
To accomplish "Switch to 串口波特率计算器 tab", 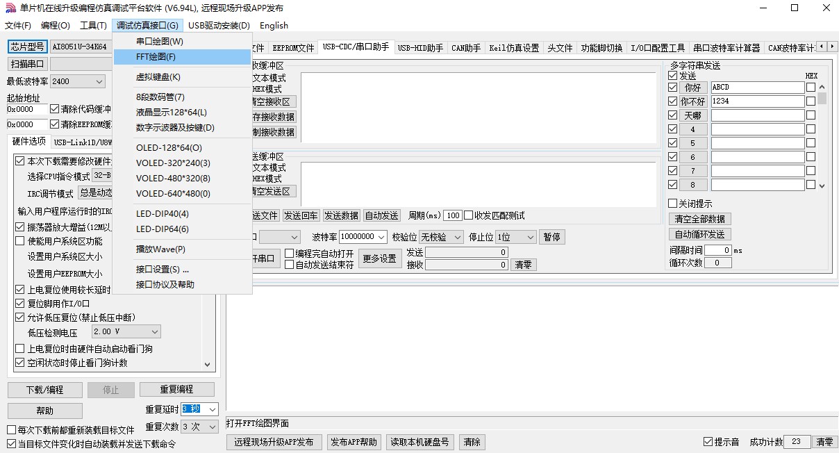I will [x=727, y=48].
